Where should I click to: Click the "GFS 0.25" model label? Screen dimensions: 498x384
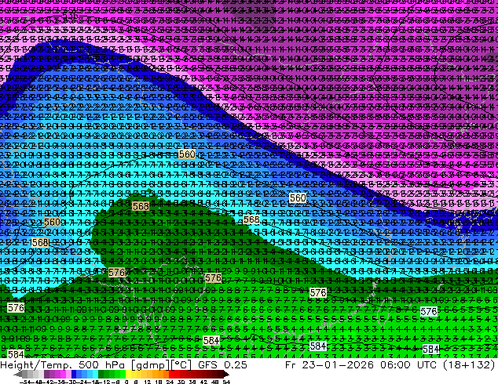click(222, 365)
